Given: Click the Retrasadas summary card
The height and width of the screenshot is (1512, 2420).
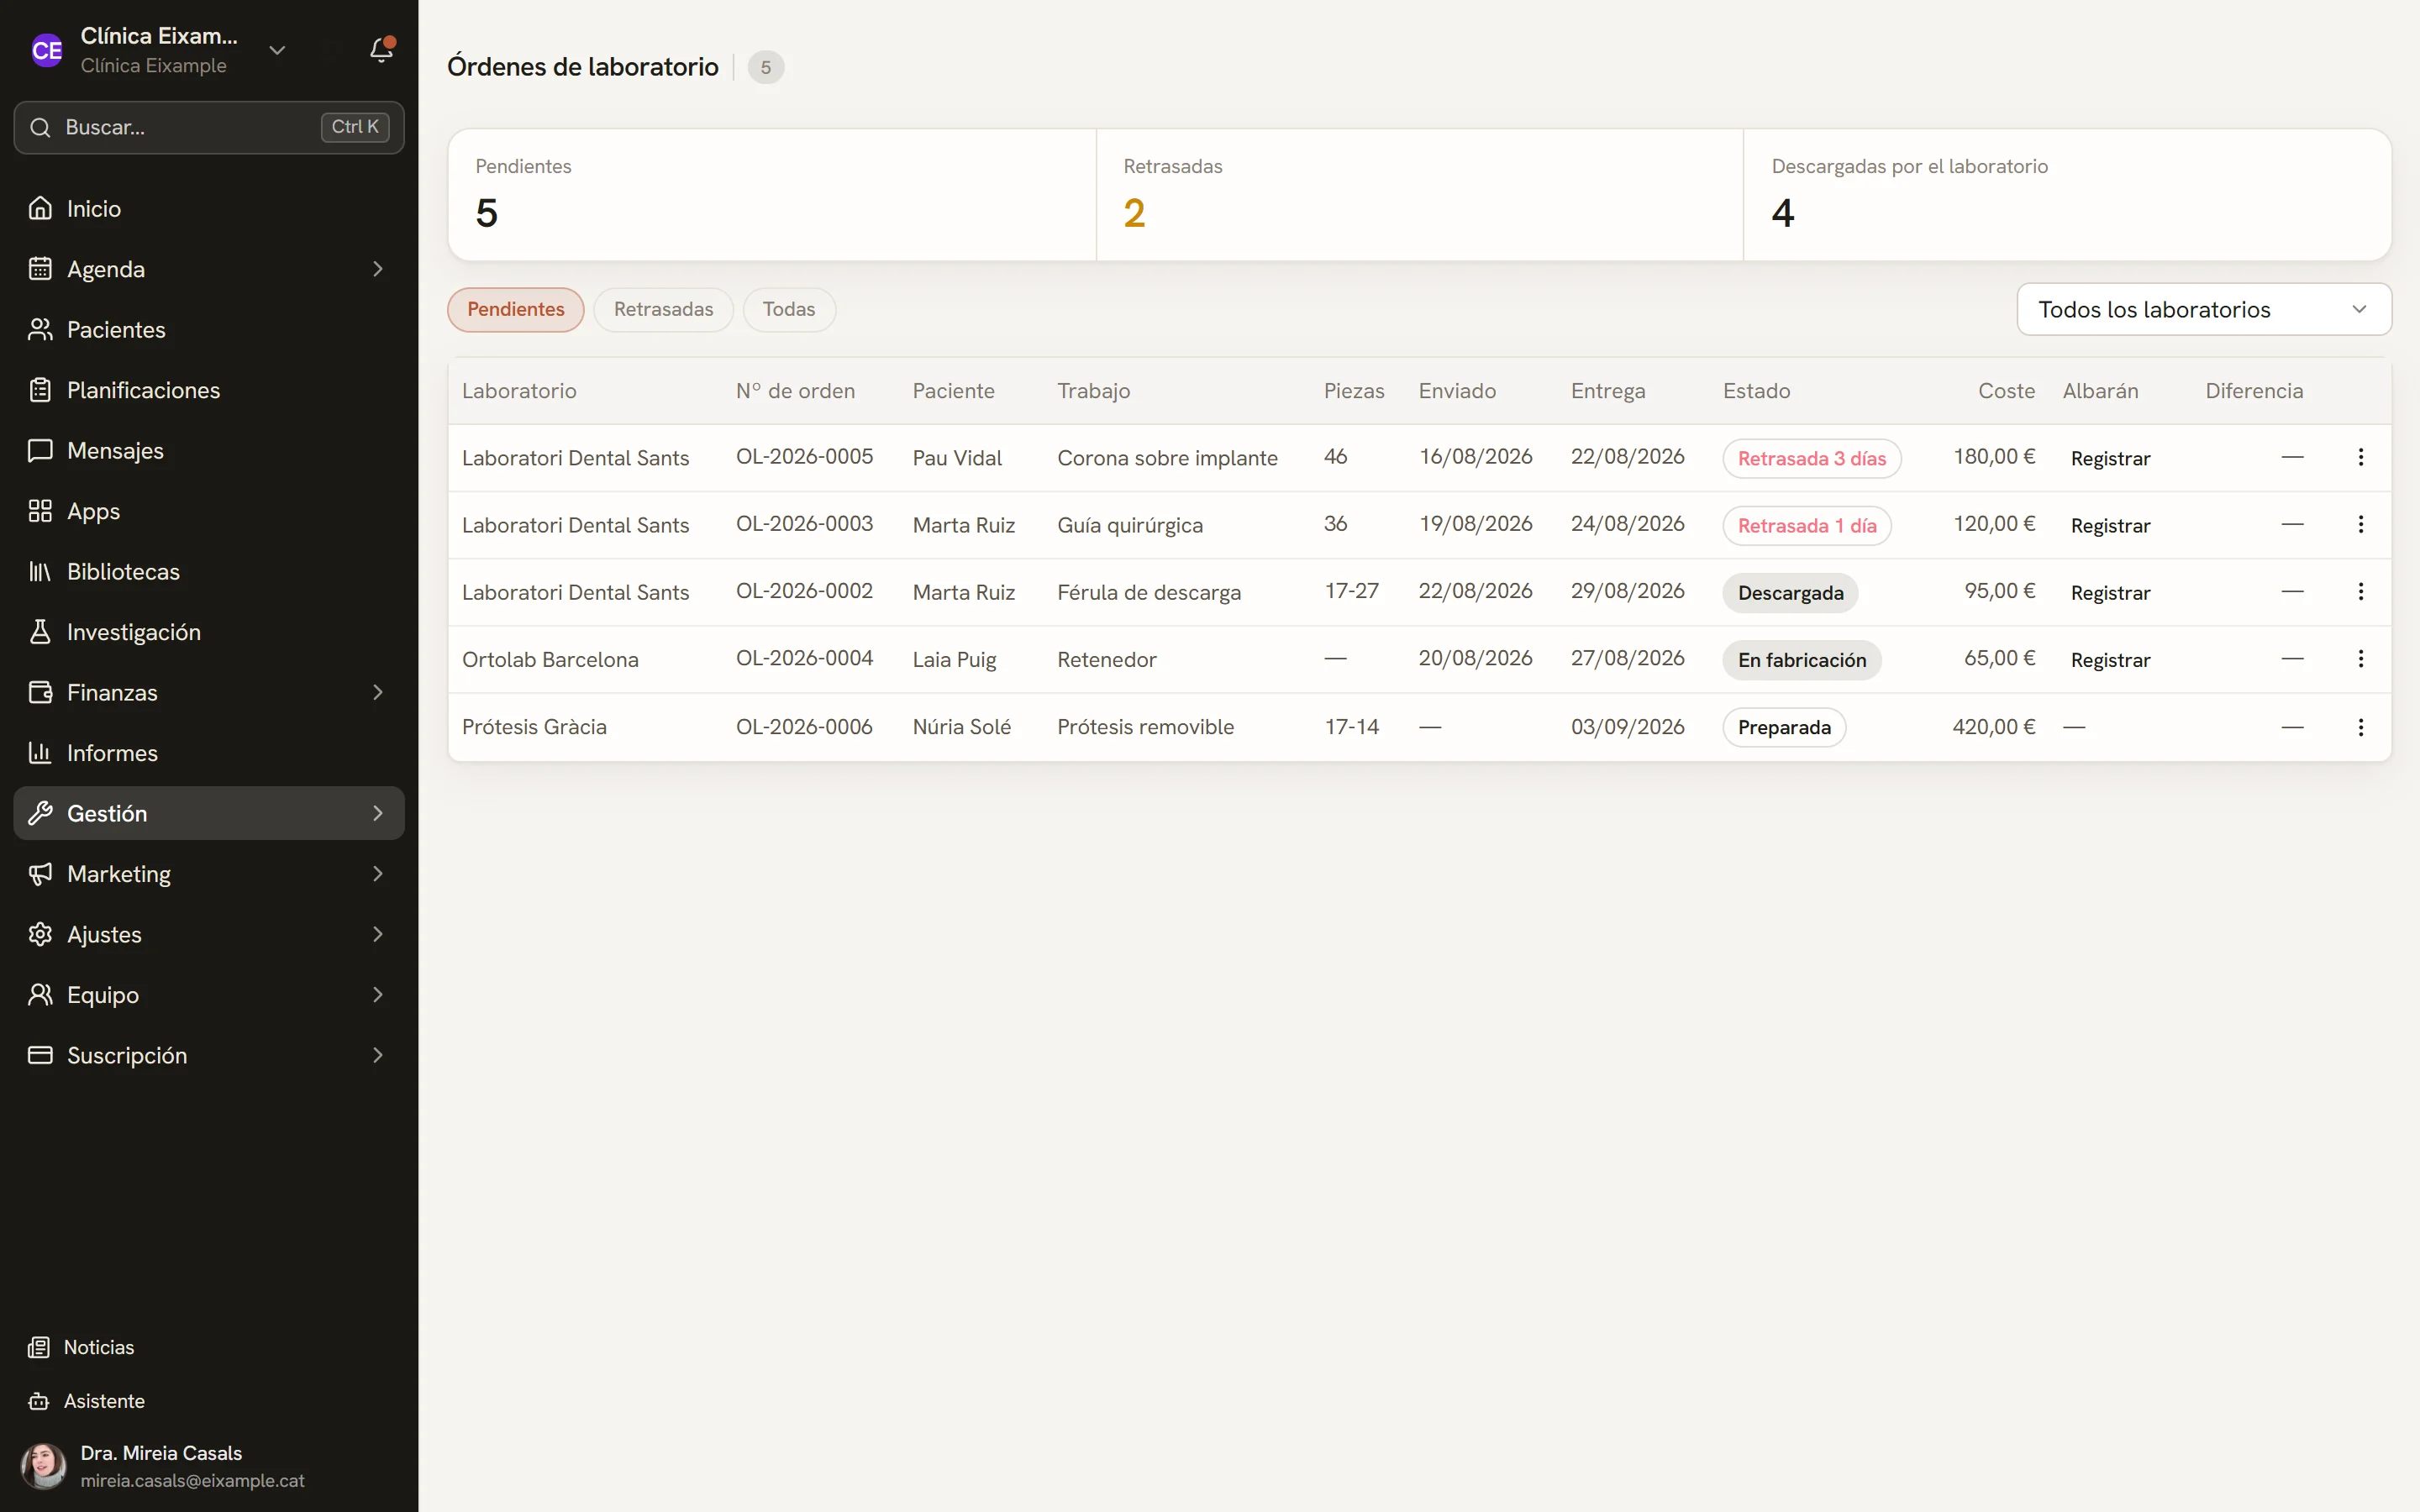Looking at the screenshot, I should (1419, 195).
